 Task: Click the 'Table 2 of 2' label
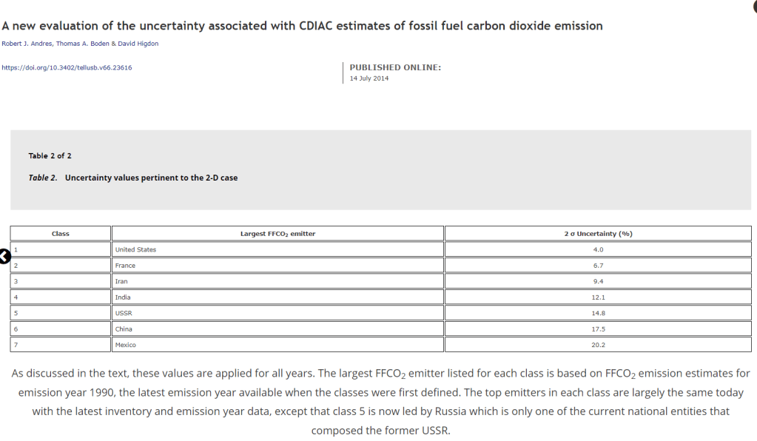coord(50,156)
